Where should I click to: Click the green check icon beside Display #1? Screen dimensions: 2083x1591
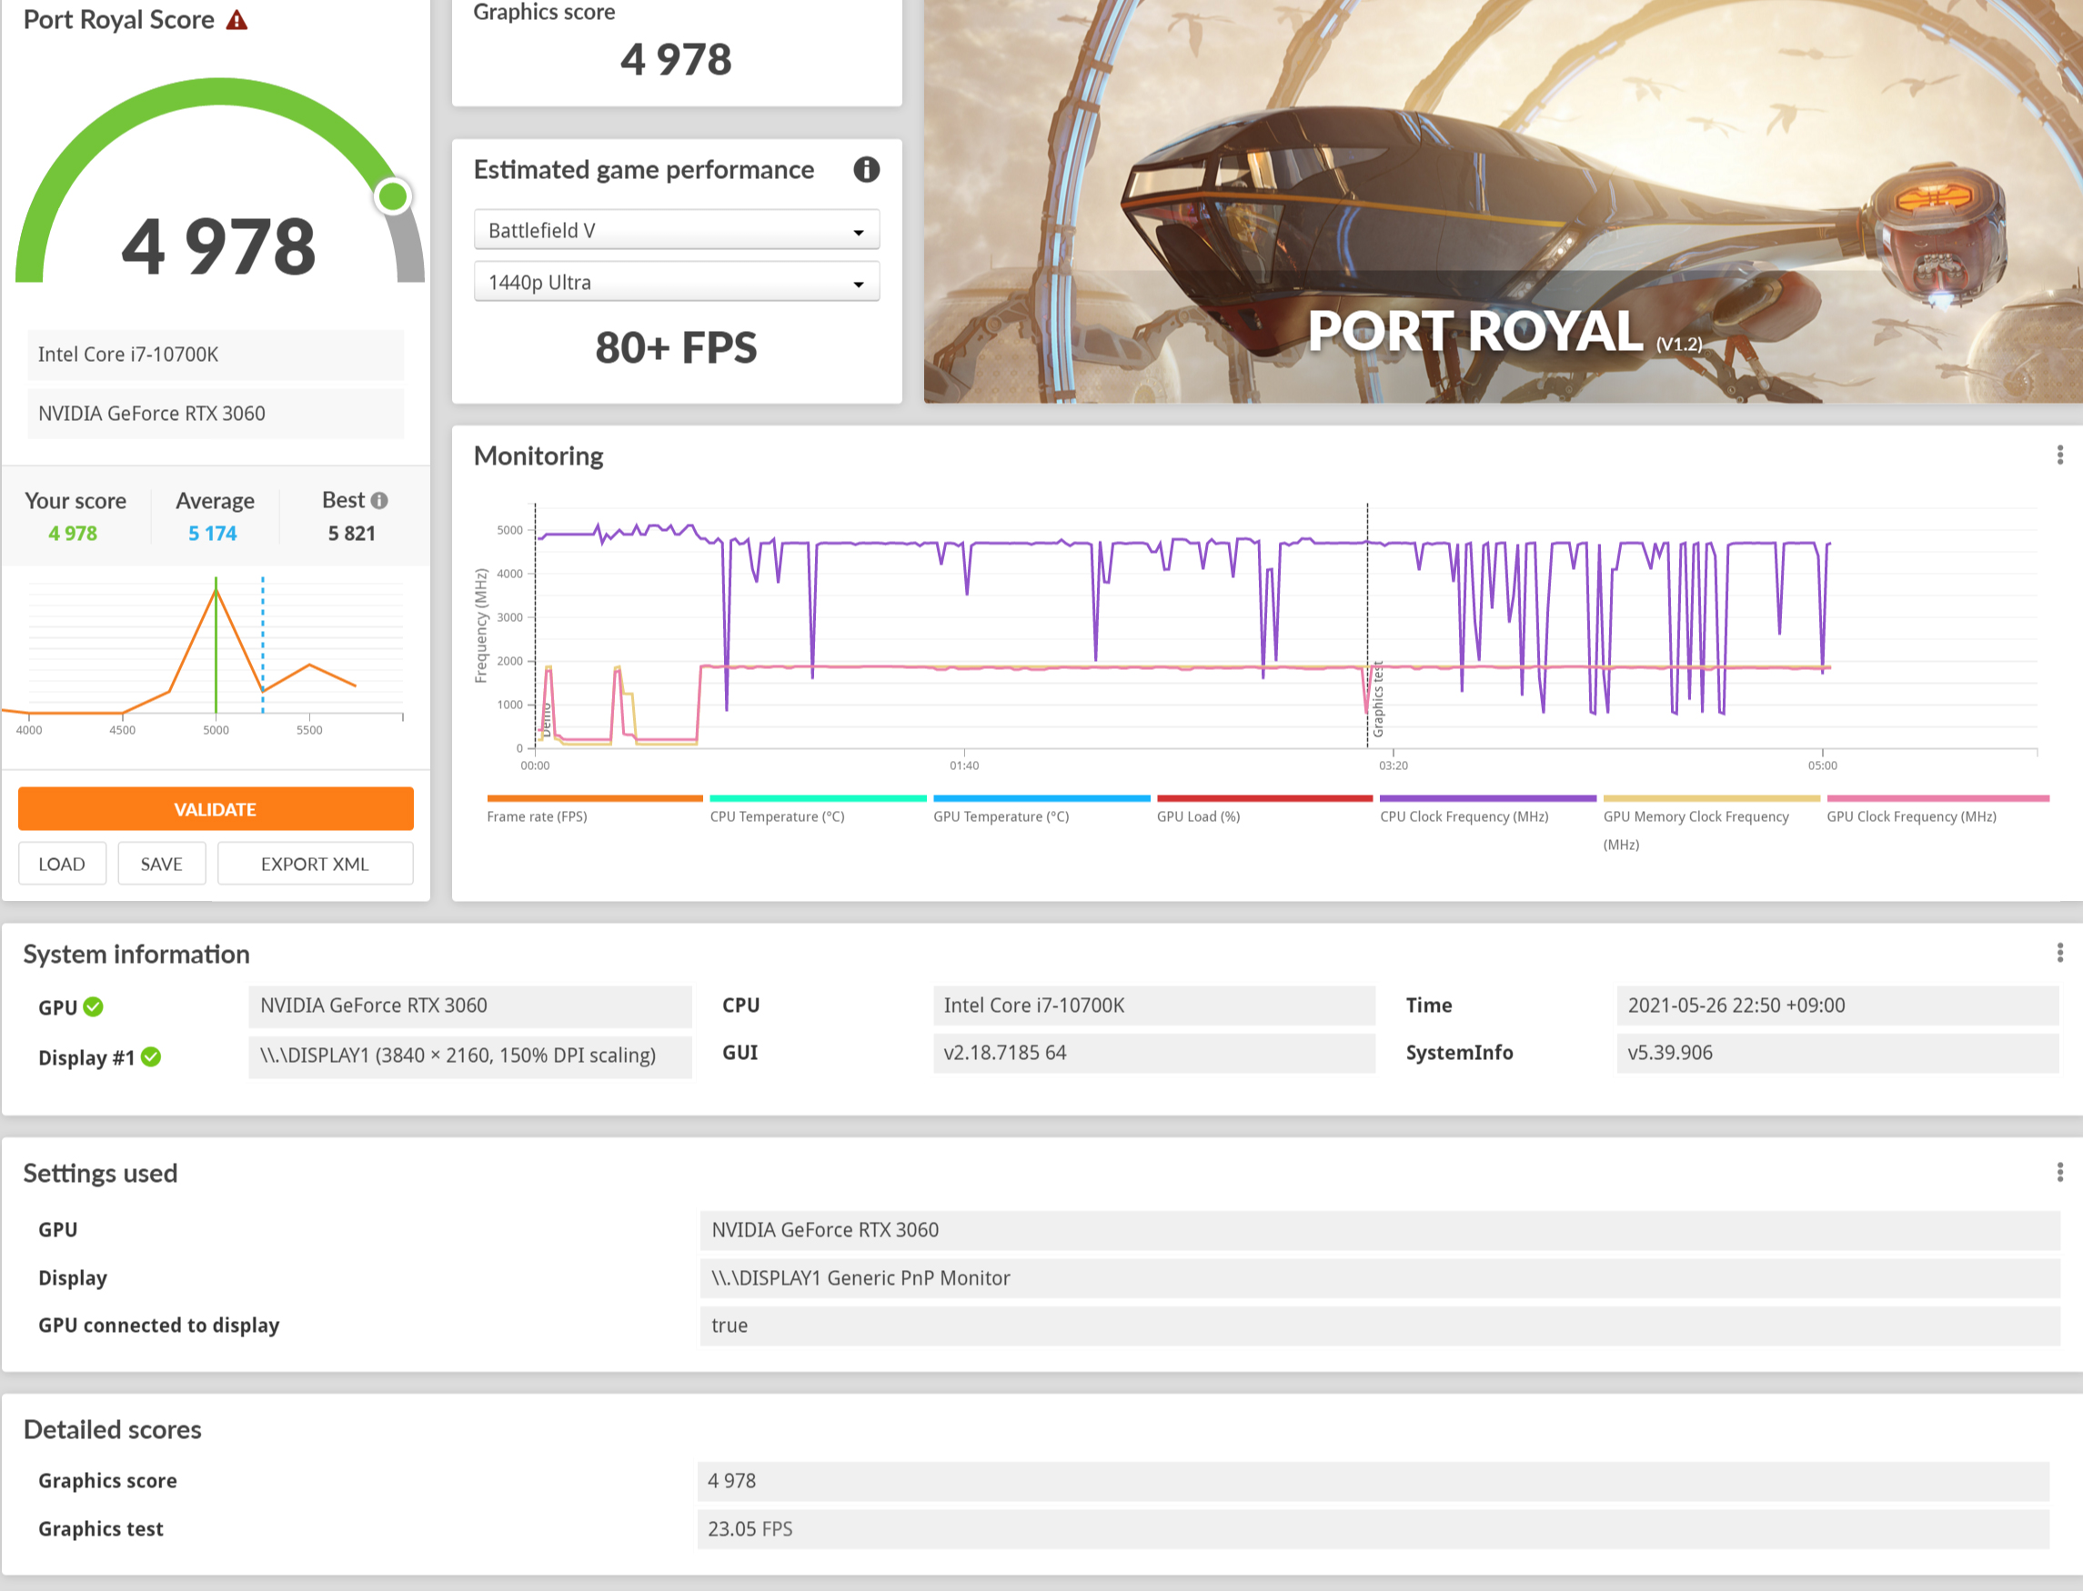152,1056
